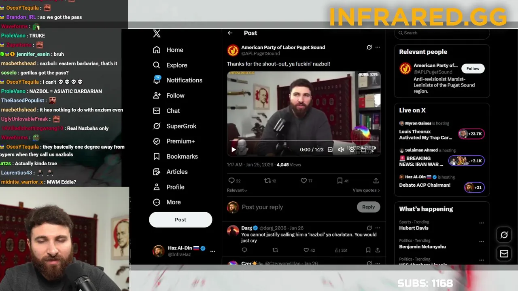Click the Grok icon on Darg's reply
The height and width of the screenshot is (291, 518).
click(x=369, y=228)
